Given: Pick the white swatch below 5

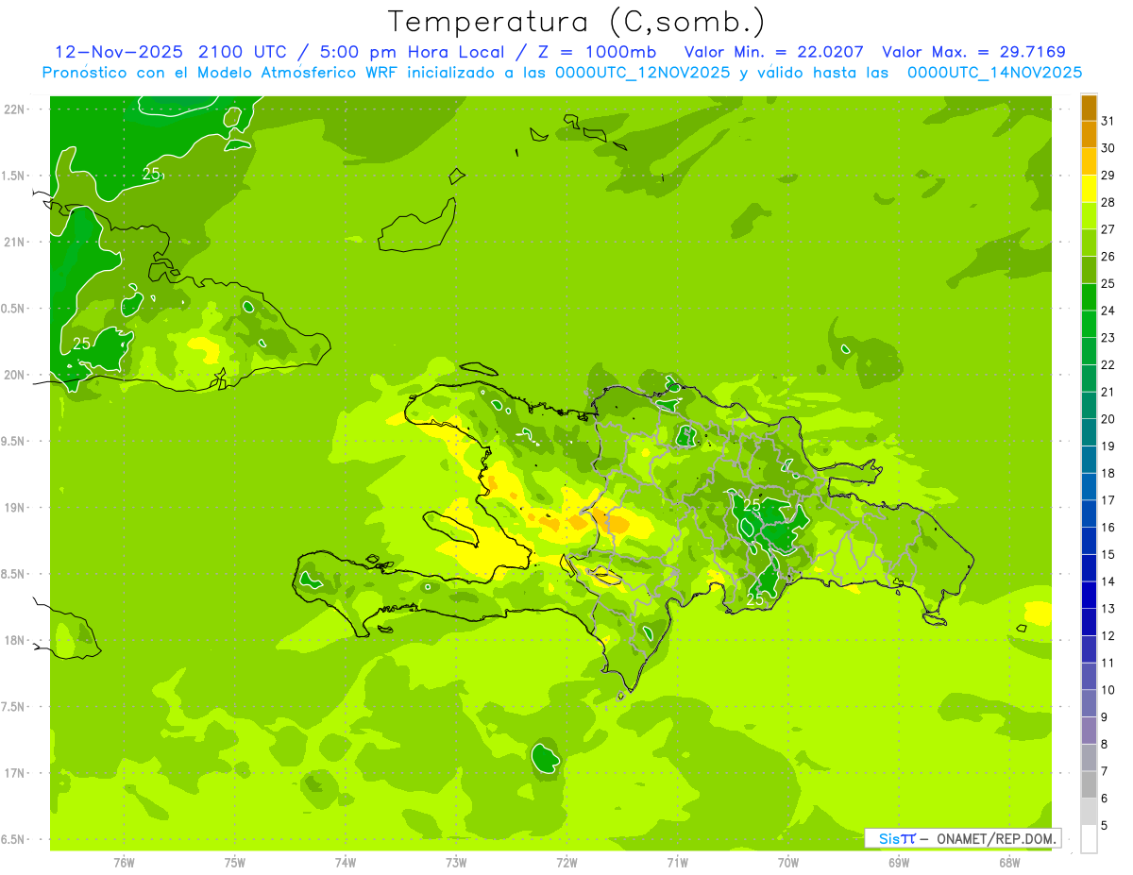Looking at the screenshot, I should (x=1089, y=839).
